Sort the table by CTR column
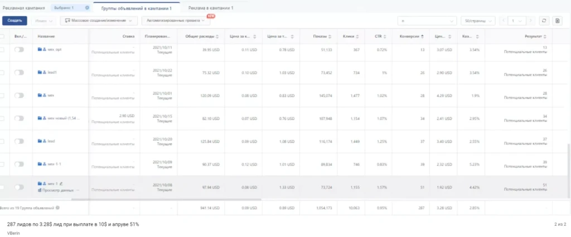 coord(385,36)
